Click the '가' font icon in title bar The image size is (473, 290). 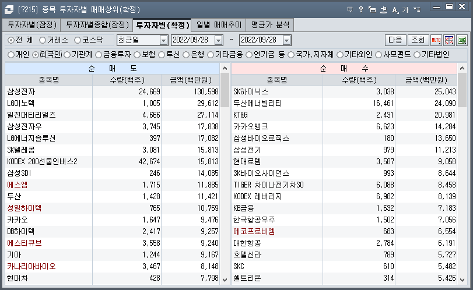(x=405, y=10)
